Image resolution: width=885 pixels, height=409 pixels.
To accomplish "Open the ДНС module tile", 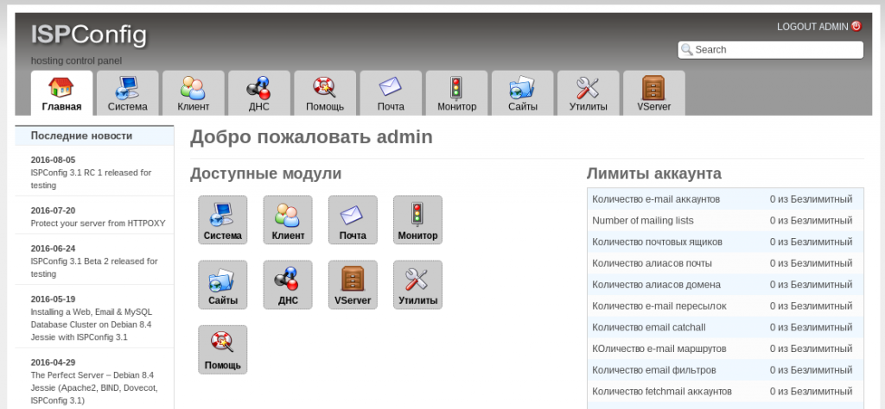I will click(x=288, y=285).
